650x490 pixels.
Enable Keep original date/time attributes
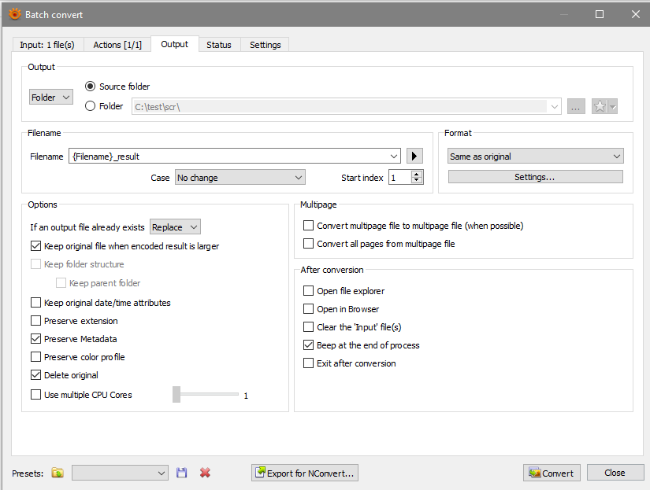(x=35, y=303)
